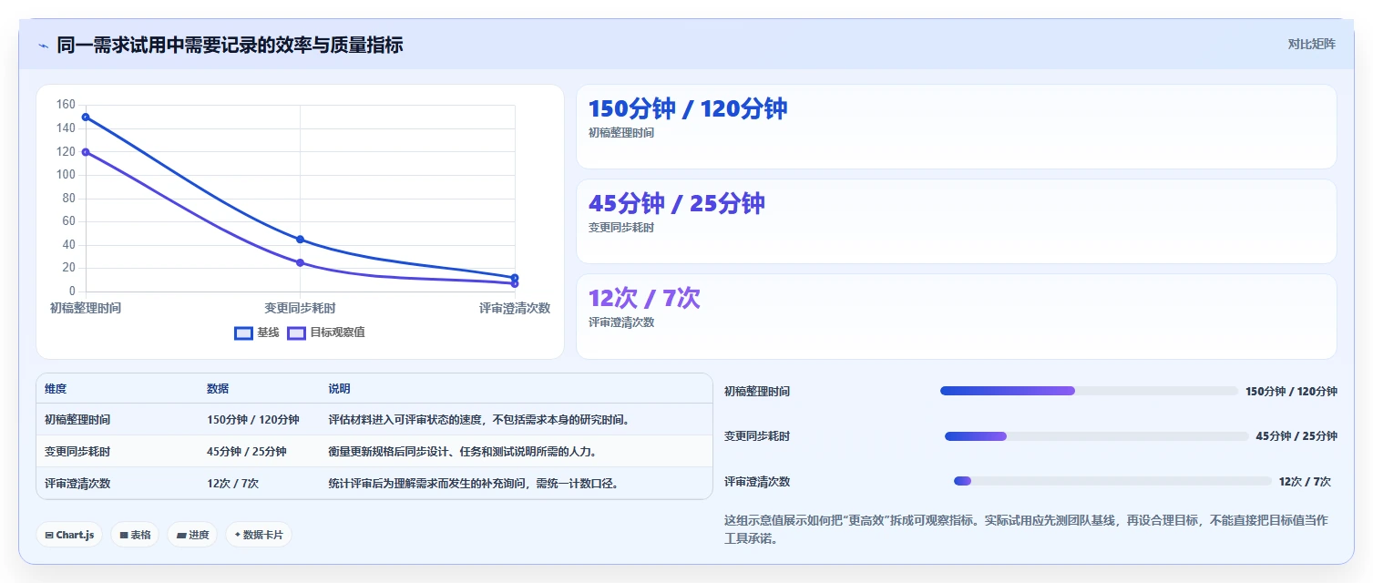Click the 说明 table column header
This screenshot has width=1373, height=583.
click(340, 389)
